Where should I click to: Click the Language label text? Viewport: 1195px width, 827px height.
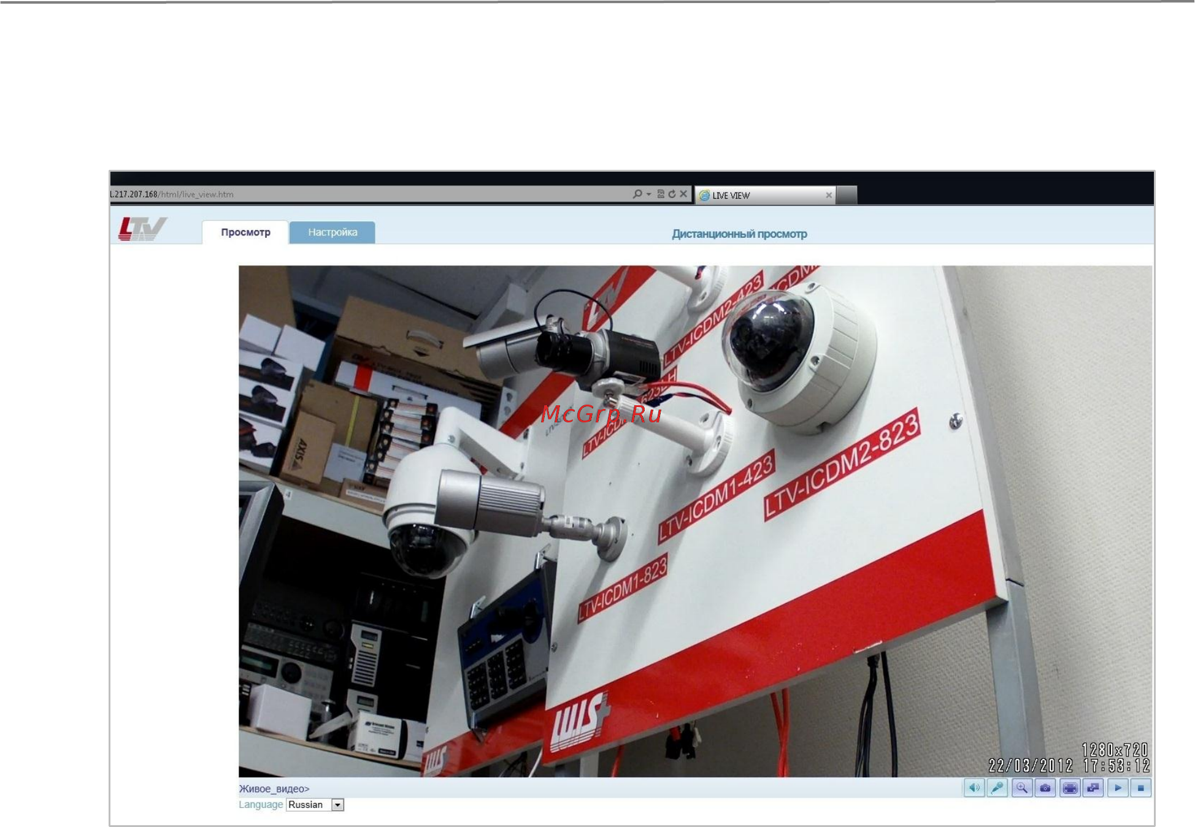point(261,805)
